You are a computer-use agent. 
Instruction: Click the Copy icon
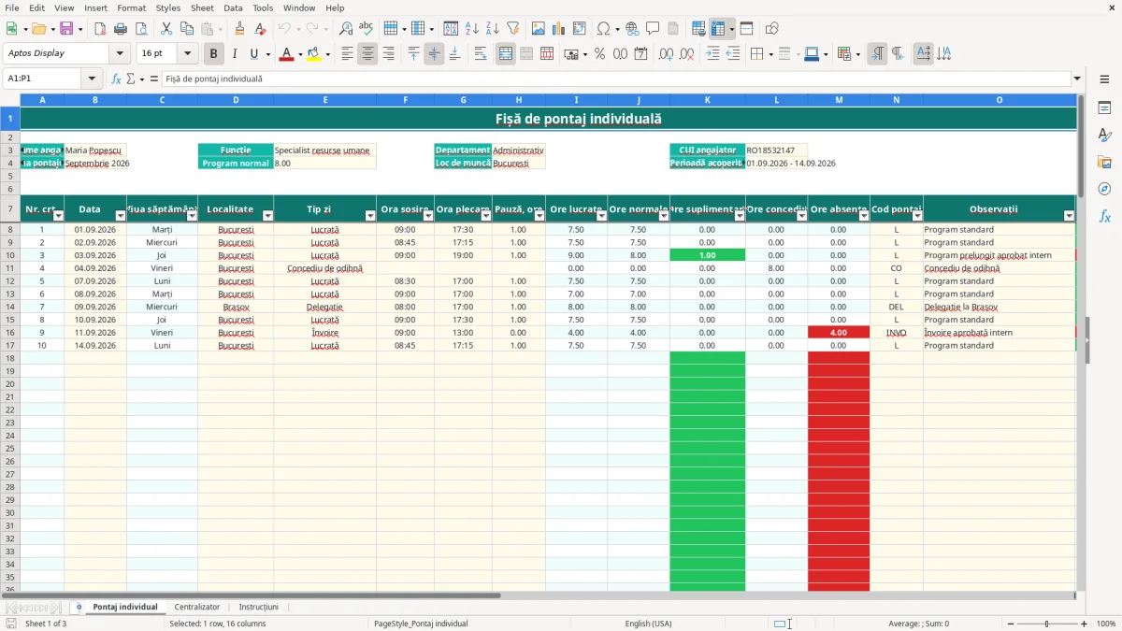[x=186, y=29]
